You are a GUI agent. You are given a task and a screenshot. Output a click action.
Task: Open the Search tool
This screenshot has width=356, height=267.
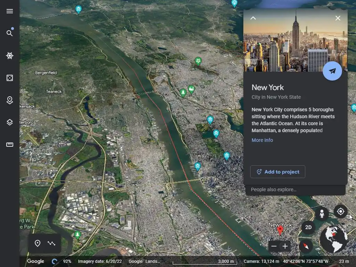[9, 33]
